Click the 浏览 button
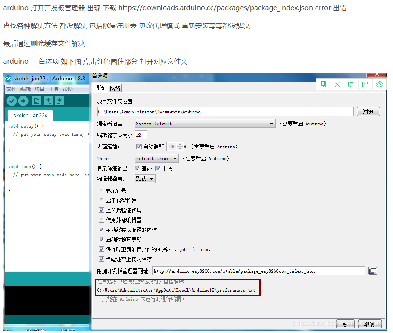The image size is (393, 333). click(368, 111)
